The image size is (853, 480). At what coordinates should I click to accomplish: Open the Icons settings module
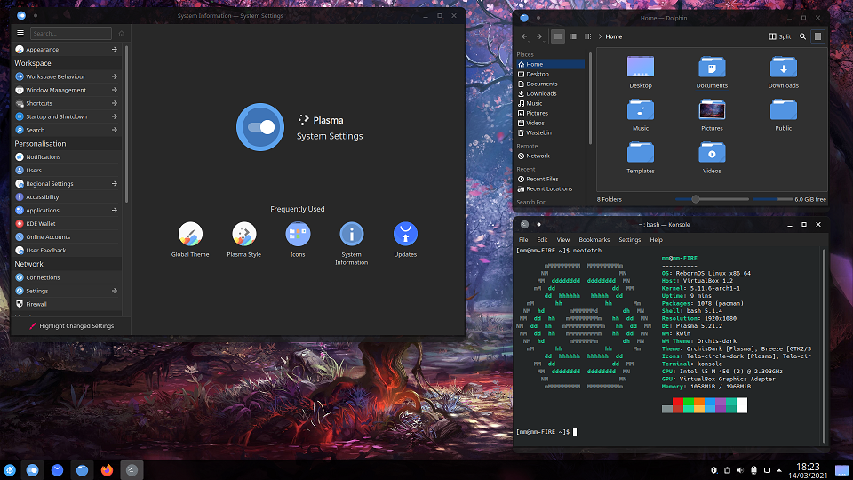[x=298, y=234]
